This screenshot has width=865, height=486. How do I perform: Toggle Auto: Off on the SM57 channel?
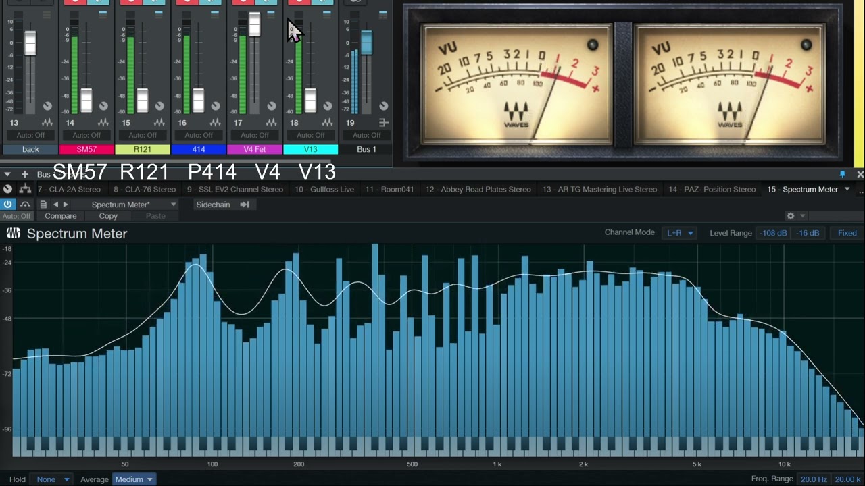[x=86, y=135]
